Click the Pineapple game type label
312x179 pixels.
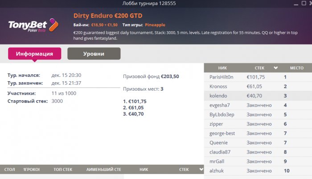[155, 25]
